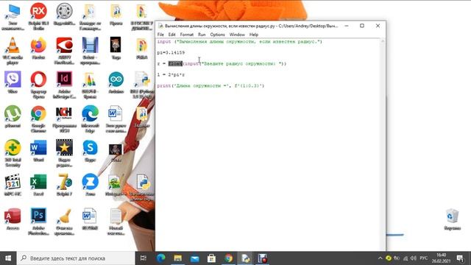Select the ABBYY FineReader desktop icon
The height and width of the screenshot is (265, 471).
click(x=64, y=51)
